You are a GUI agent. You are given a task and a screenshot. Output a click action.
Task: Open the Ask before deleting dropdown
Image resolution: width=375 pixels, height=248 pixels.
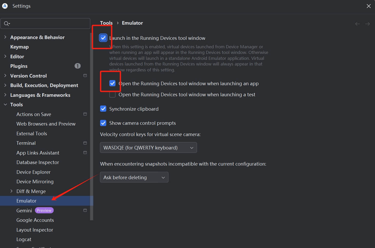134,177
